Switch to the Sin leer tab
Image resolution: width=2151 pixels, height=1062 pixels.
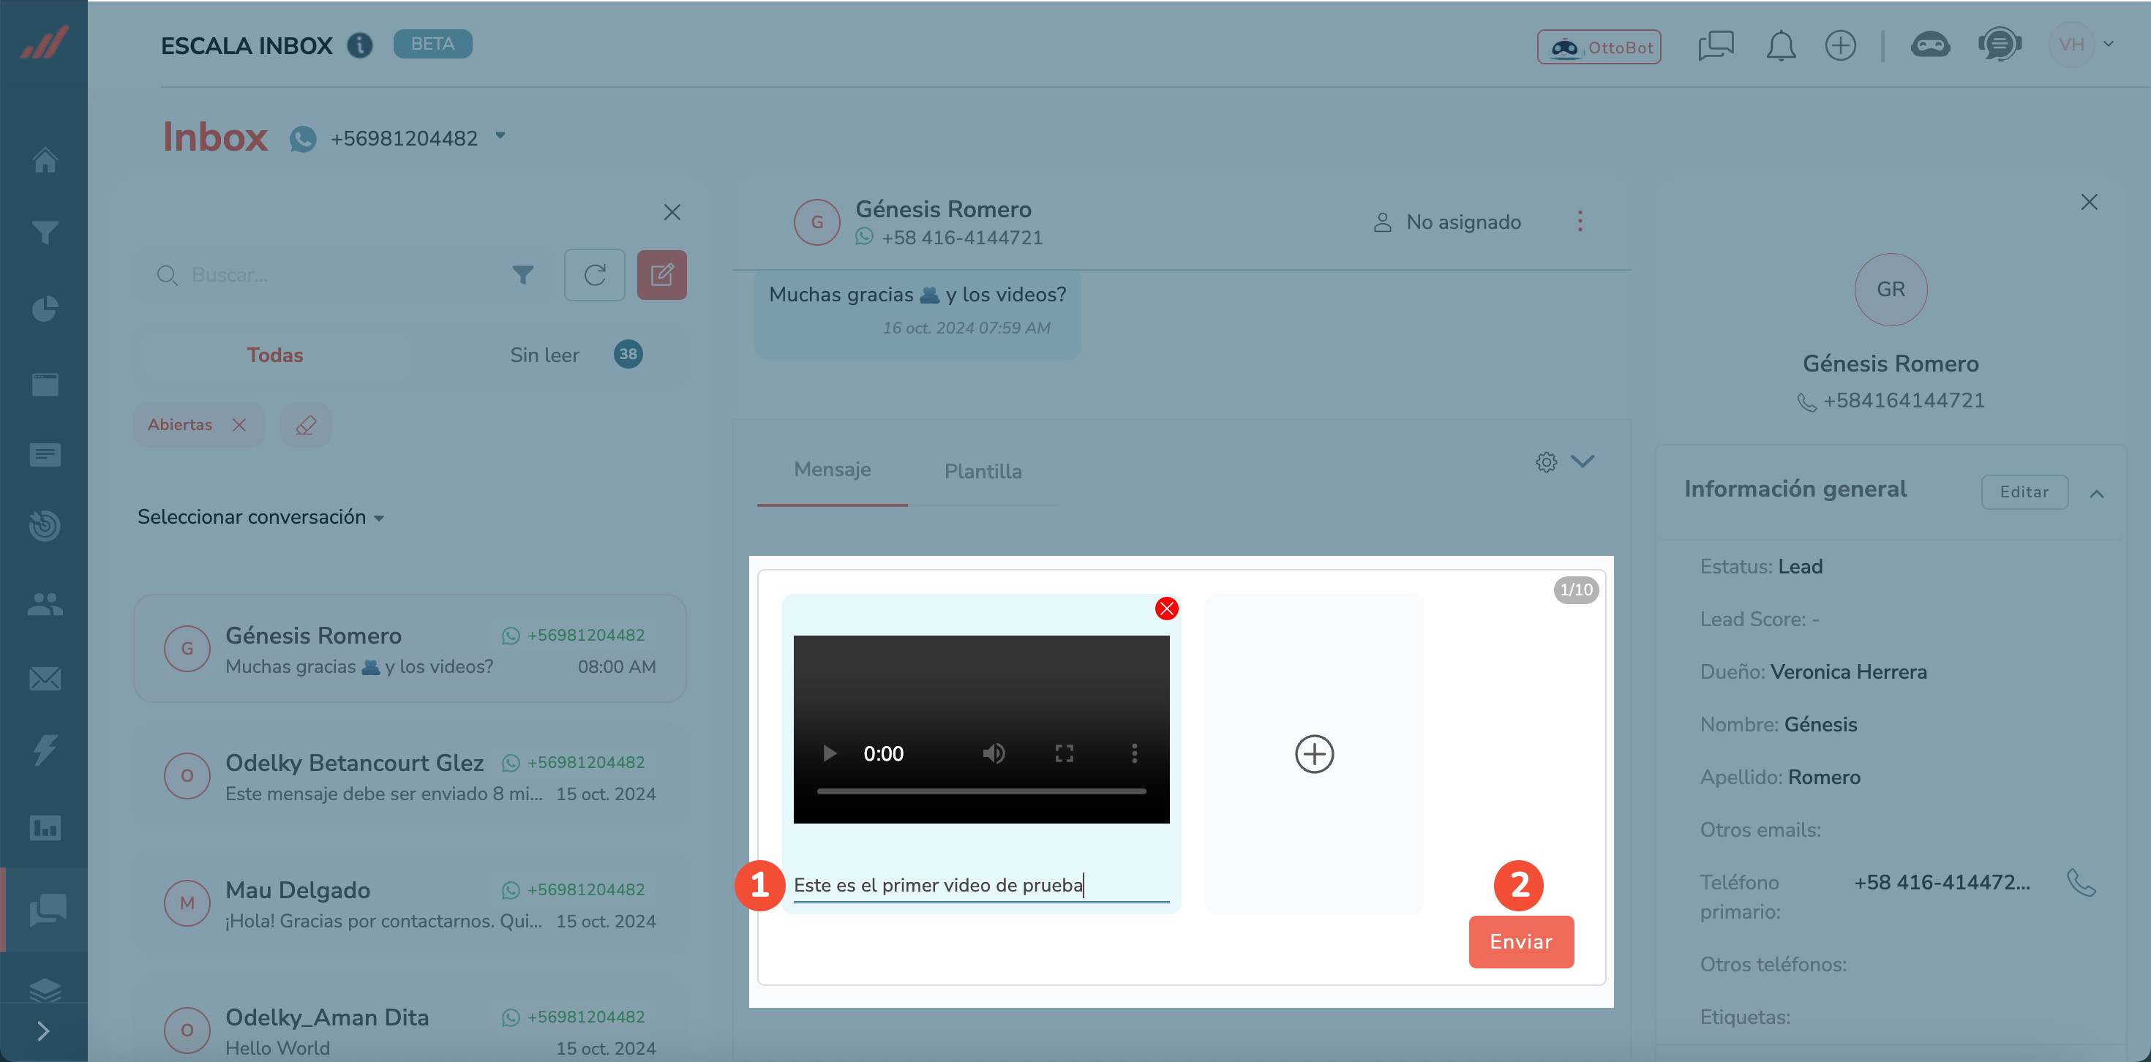pyautogui.click(x=545, y=355)
